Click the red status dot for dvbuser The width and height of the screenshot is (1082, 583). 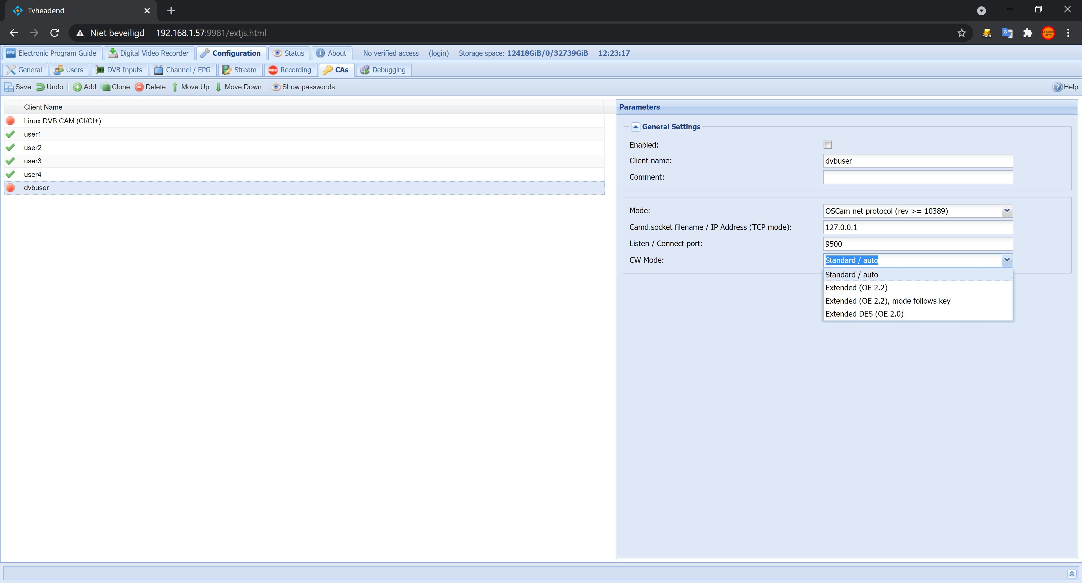tap(10, 188)
